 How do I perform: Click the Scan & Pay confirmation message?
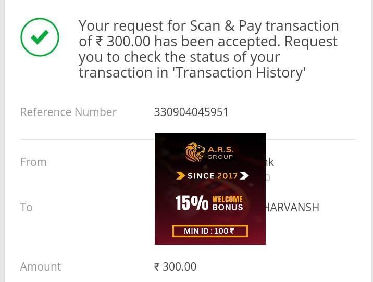pos(208,49)
